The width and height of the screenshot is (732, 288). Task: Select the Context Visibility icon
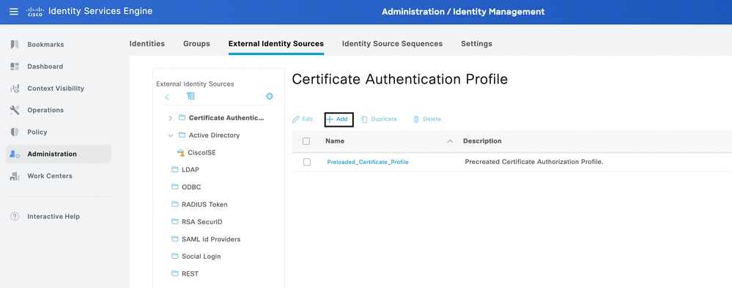15,88
